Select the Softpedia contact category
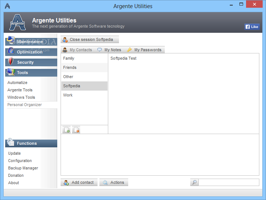Screen dimensions: 266x200 tap(84, 86)
